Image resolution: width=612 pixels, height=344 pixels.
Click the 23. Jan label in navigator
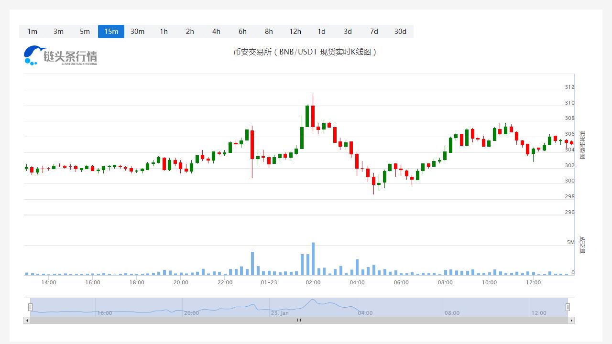(280, 313)
